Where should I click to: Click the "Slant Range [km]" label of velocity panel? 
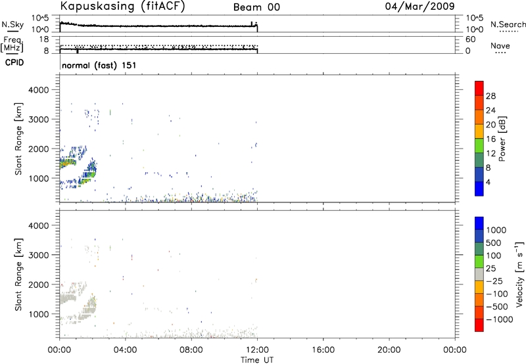pyautogui.click(x=18, y=275)
